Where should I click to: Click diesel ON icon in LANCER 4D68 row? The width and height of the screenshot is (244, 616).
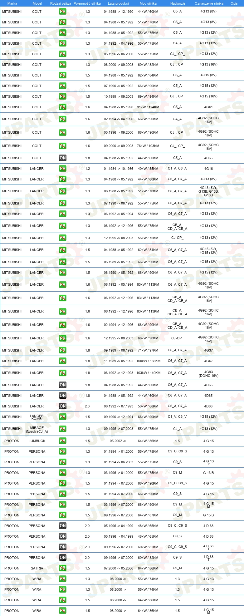tap(63, 406)
